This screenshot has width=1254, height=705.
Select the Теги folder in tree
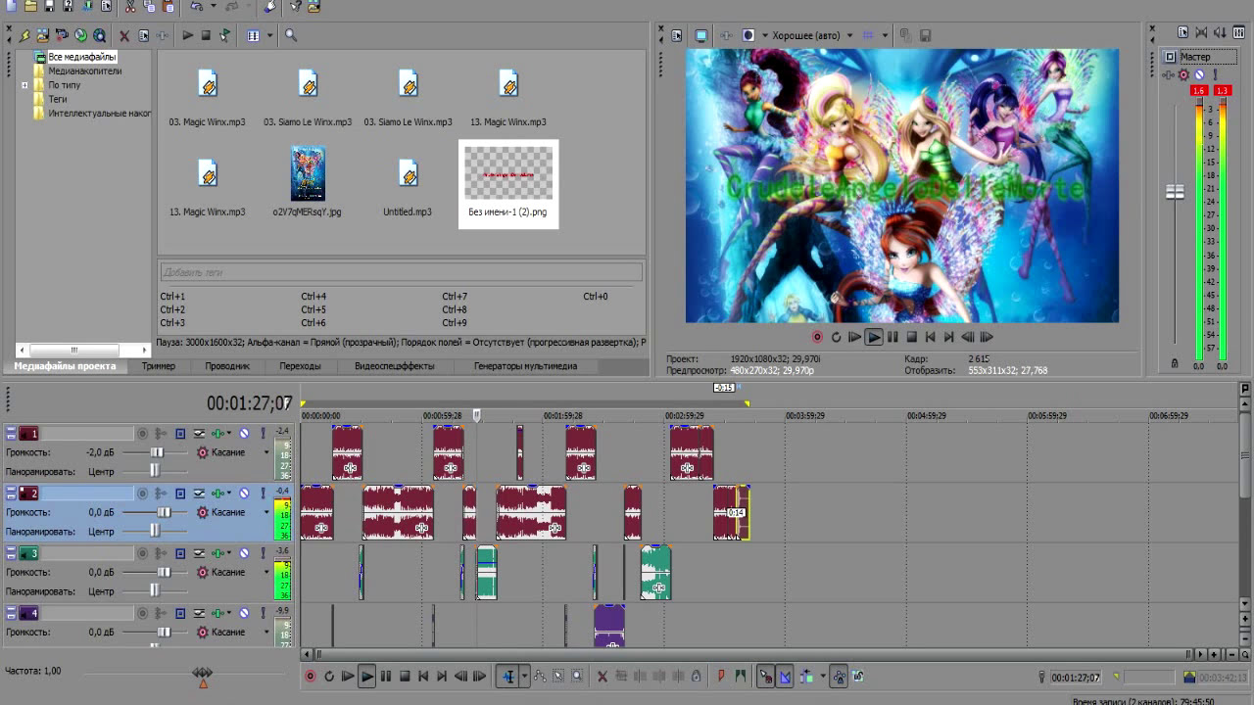pos(58,99)
